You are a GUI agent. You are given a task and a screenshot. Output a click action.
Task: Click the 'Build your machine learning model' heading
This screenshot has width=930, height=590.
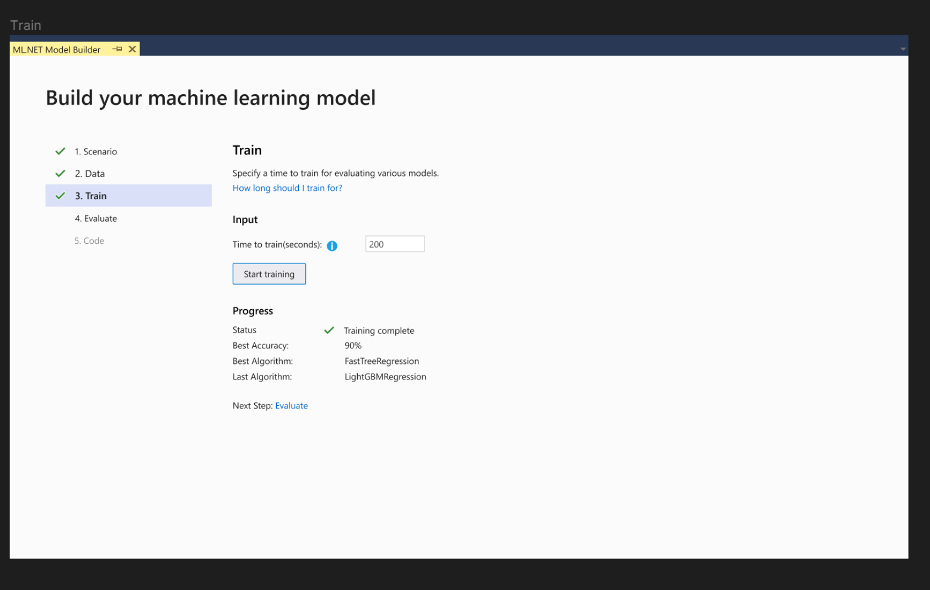(x=211, y=98)
